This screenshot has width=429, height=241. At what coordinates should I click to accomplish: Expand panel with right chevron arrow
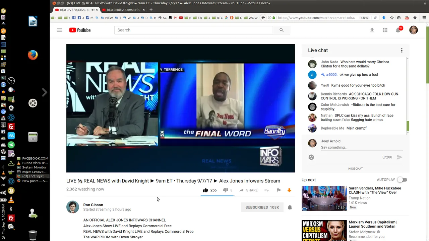[x=45, y=92]
